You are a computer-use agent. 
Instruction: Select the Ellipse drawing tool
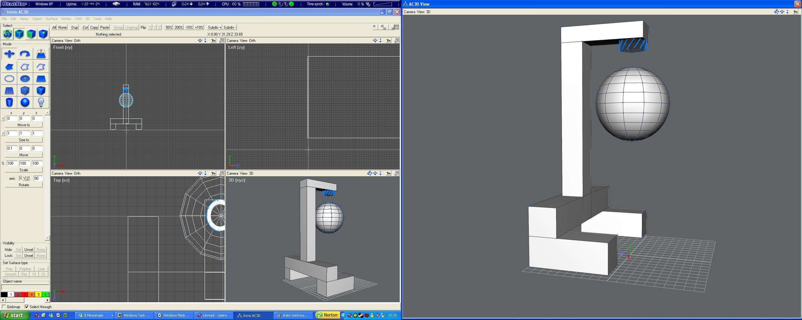[x=9, y=78]
